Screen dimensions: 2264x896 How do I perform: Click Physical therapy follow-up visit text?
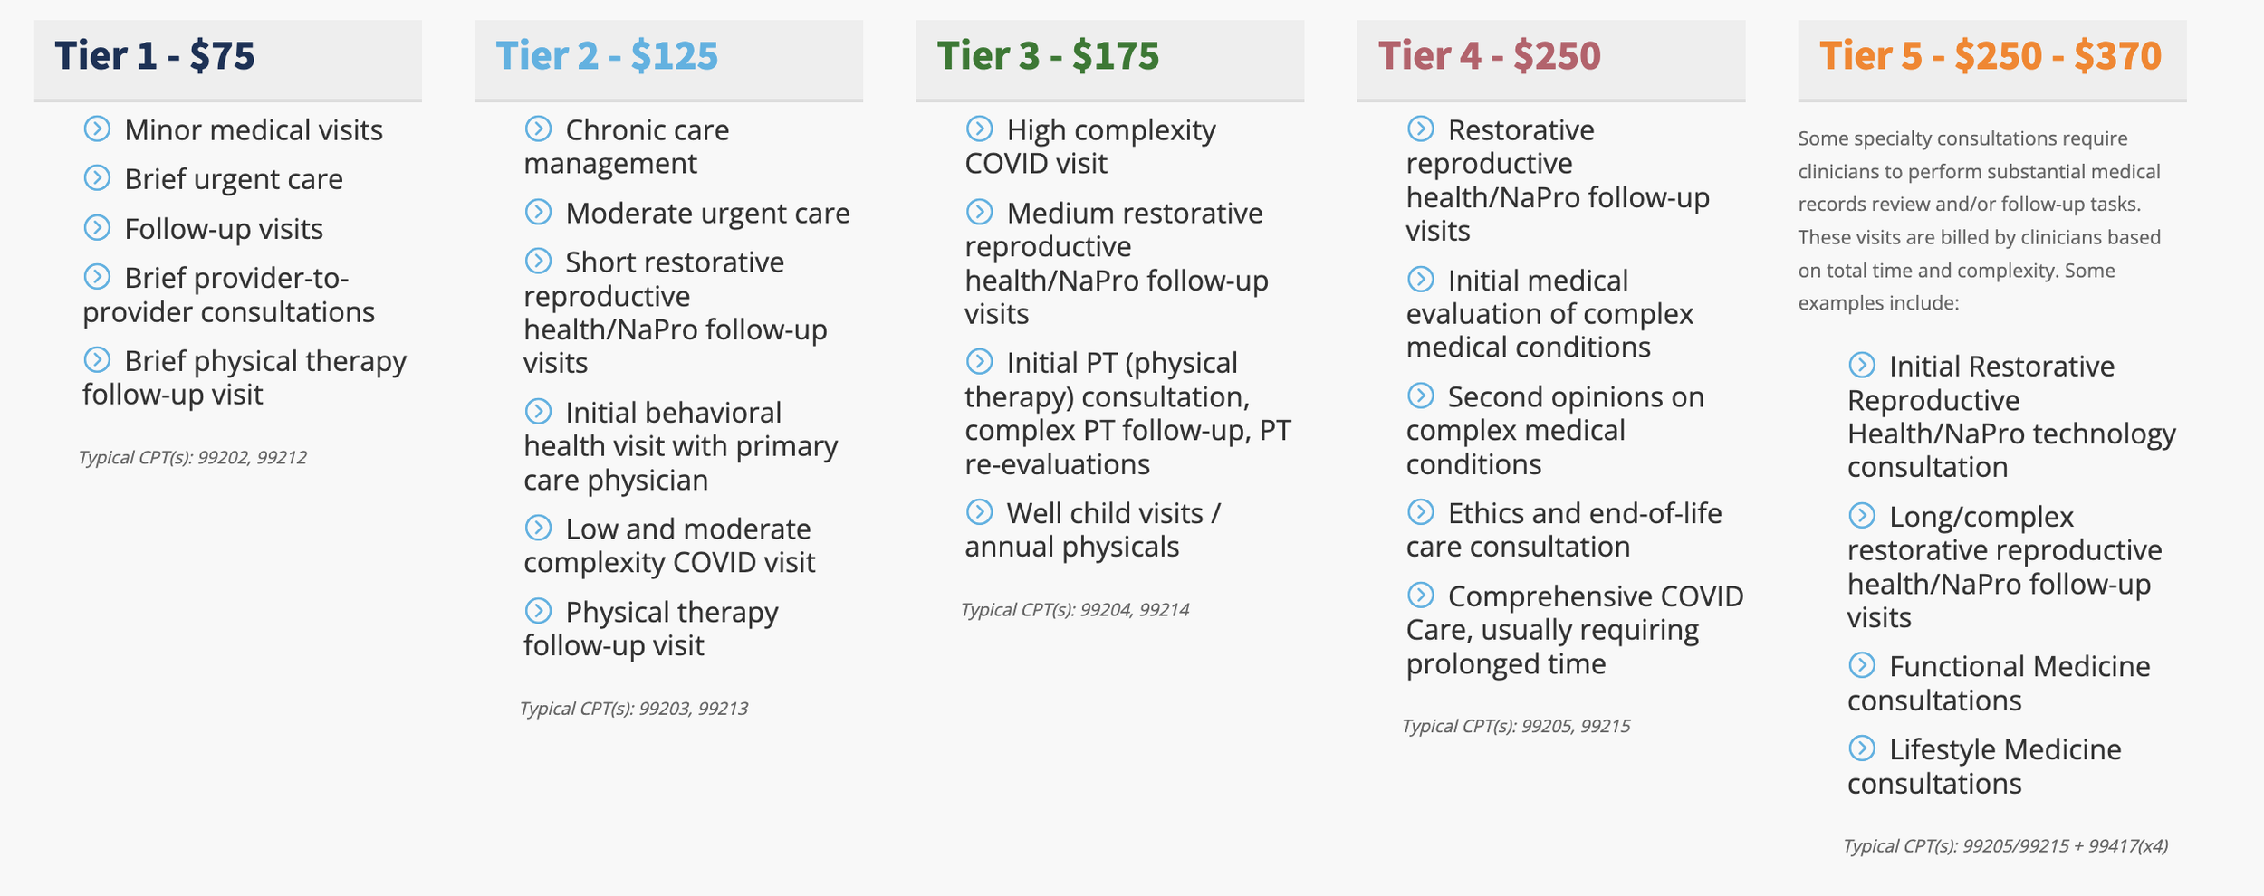pyautogui.click(x=651, y=628)
